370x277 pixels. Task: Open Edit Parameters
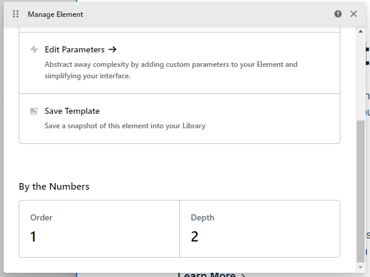tap(74, 50)
